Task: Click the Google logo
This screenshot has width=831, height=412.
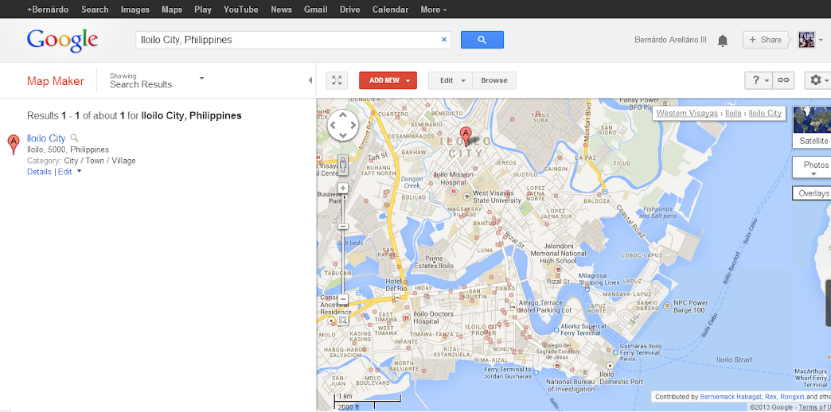Action: pyautogui.click(x=63, y=41)
